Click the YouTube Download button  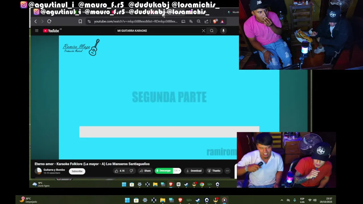(x=194, y=171)
